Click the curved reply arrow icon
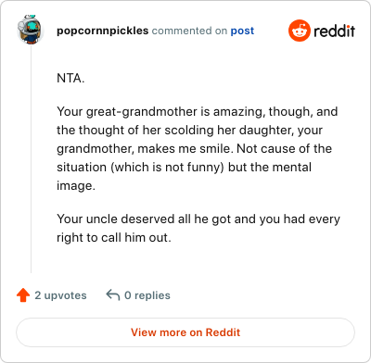Viewport: 371px width, 363px height. click(x=113, y=295)
